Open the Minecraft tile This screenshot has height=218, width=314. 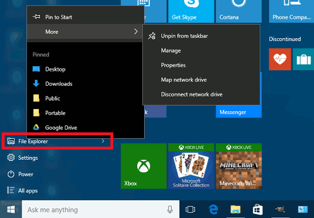pos(239,166)
